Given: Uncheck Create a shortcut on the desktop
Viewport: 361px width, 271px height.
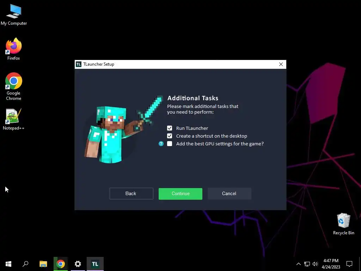Looking at the screenshot, I should pos(170,136).
